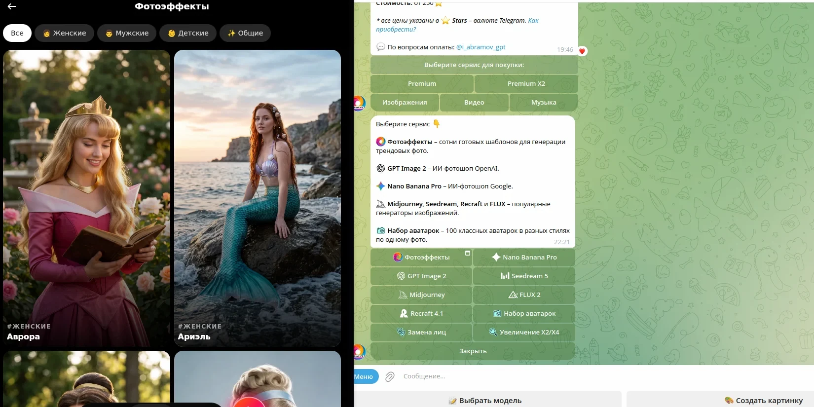Click the bot avatar beside Музыка row
The width and height of the screenshot is (814, 407).
[x=359, y=104]
